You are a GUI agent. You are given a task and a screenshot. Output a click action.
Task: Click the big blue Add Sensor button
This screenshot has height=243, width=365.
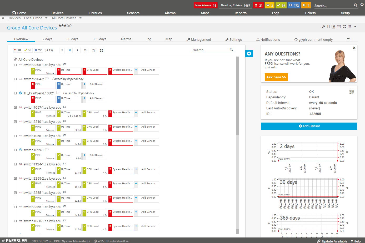tap(309, 126)
